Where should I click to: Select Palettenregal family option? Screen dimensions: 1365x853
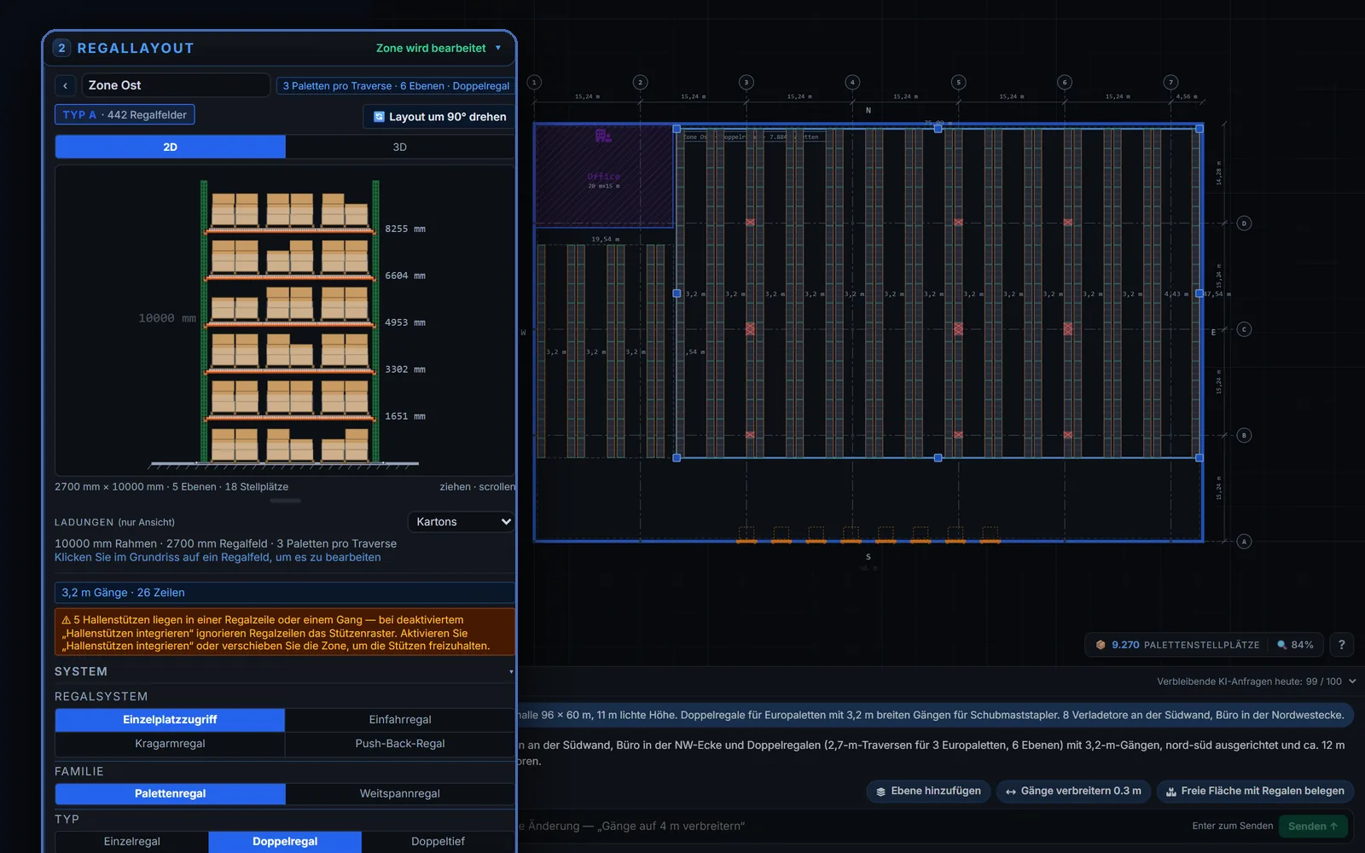(170, 793)
